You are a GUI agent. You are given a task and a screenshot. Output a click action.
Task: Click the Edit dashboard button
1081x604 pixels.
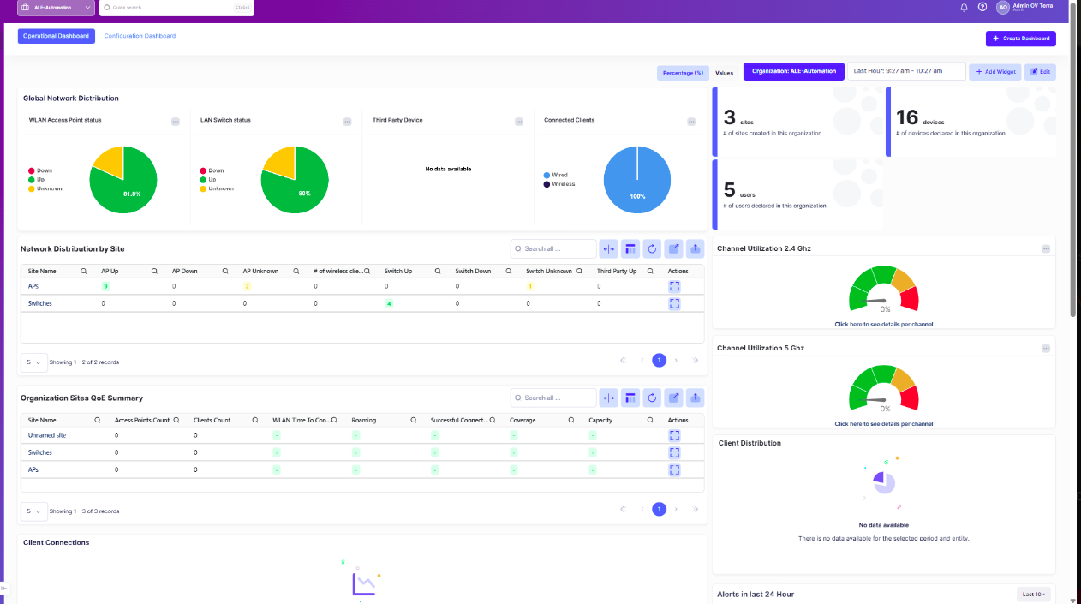1040,72
